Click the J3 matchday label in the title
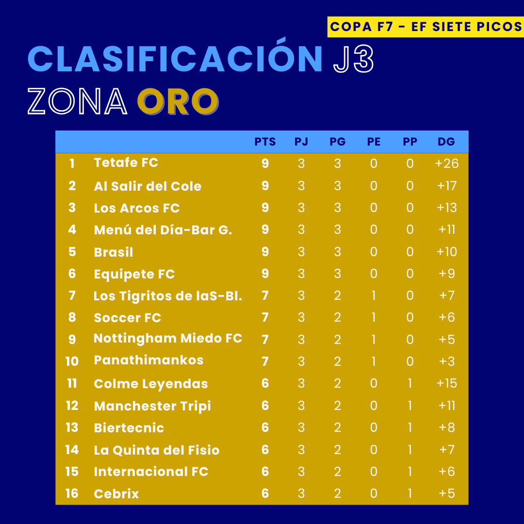The height and width of the screenshot is (524, 524). point(354,60)
